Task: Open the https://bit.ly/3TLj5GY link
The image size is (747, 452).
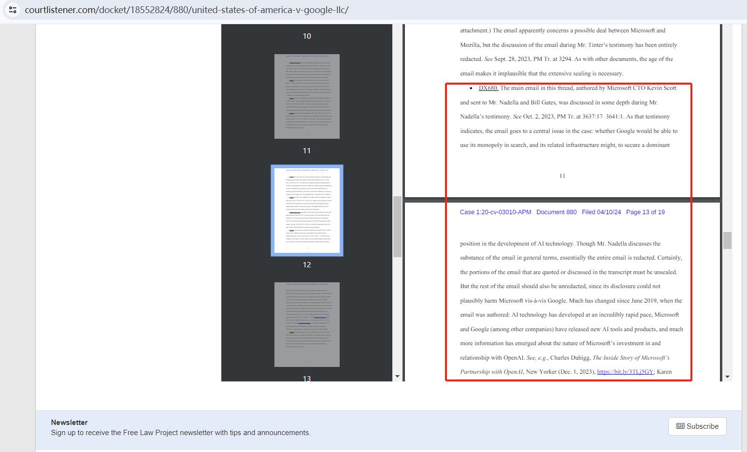Action: pyautogui.click(x=625, y=372)
